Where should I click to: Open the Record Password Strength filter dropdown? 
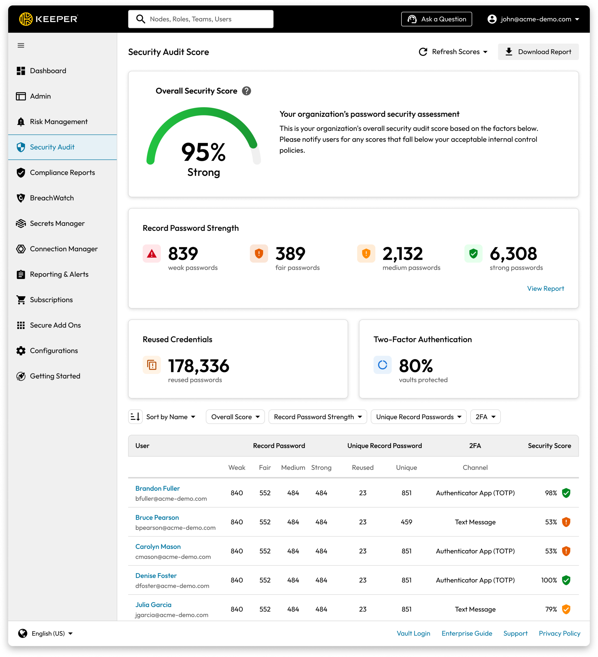click(x=317, y=417)
